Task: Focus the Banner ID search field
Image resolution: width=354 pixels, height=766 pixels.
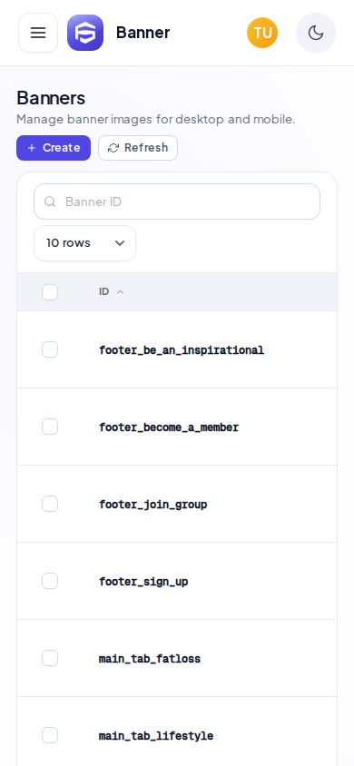Action: pos(177,201)
